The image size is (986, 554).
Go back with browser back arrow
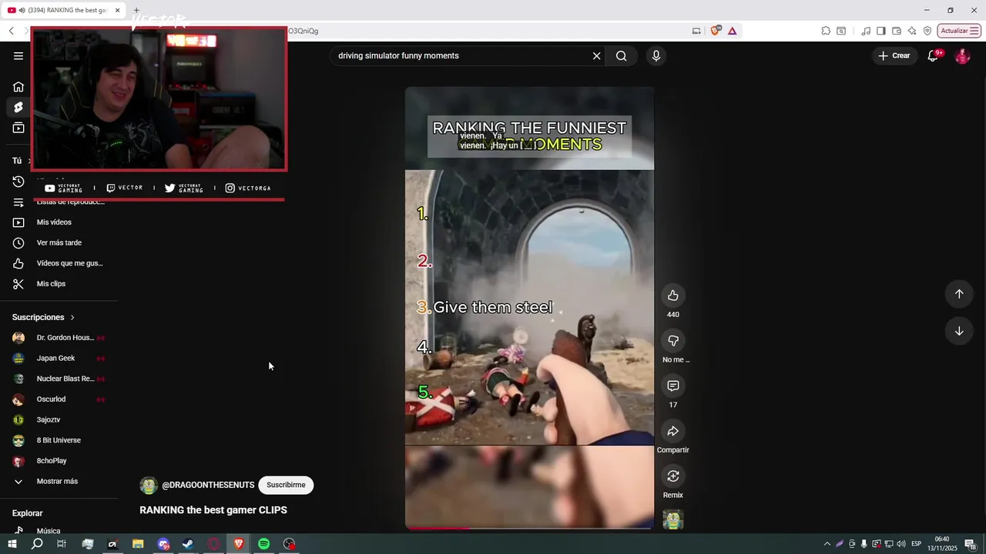coord(11,31)
